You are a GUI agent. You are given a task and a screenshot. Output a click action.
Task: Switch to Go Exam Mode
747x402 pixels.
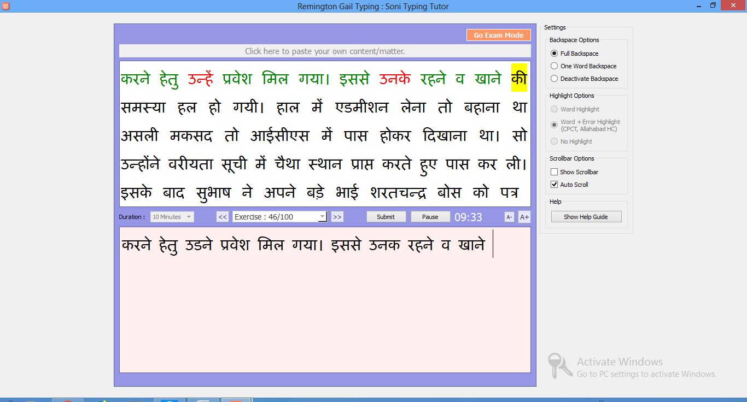498,34
